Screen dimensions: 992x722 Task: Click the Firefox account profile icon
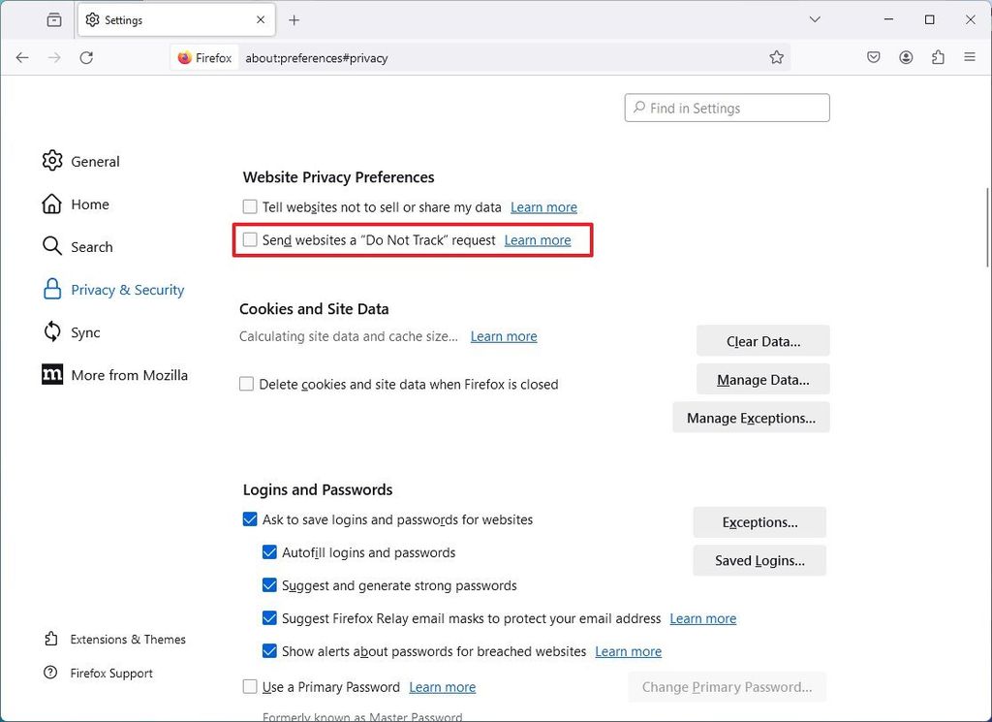906,57
